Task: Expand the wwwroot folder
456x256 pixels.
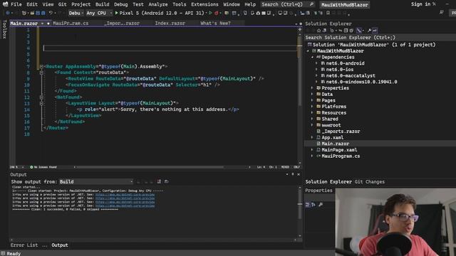Action: pyautogui.click(x=312, y=125)
